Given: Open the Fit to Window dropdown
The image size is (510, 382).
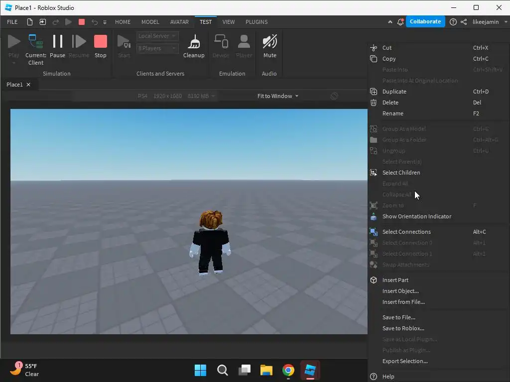Looking at the screenshot, I should tap(278, 96).
